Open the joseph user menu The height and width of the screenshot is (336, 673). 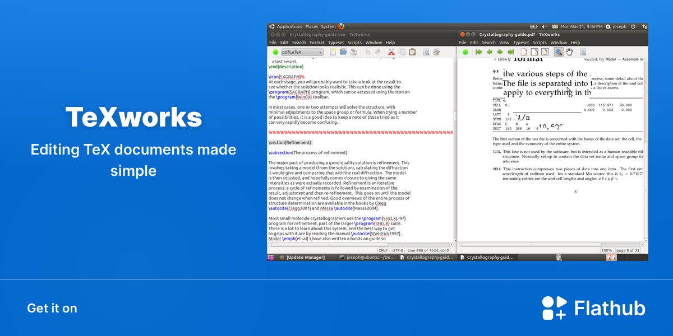[616, 26]
